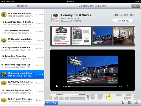Select 19. Hampton Inn & Suites result
This screenshot has width=141, height=106.
tap(22, 49)
